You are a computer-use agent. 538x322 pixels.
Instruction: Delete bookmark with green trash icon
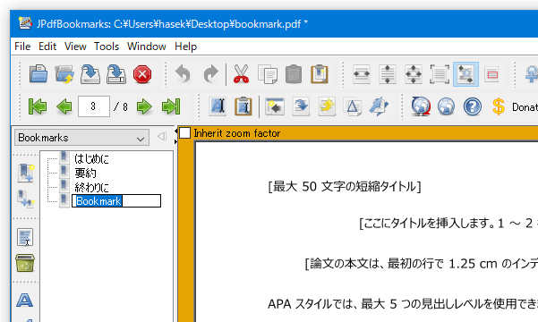[25, 263]
